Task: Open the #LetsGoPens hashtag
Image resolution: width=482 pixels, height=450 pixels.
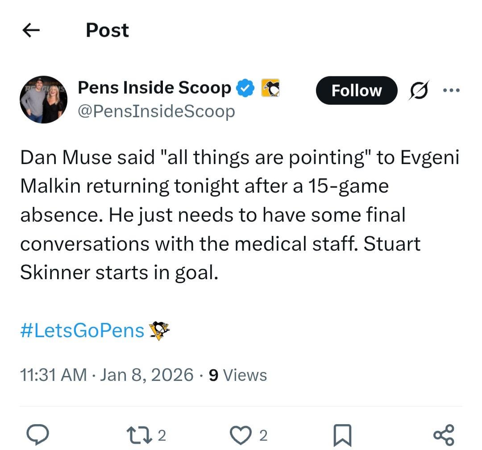Action: click(x=82, y=330)
